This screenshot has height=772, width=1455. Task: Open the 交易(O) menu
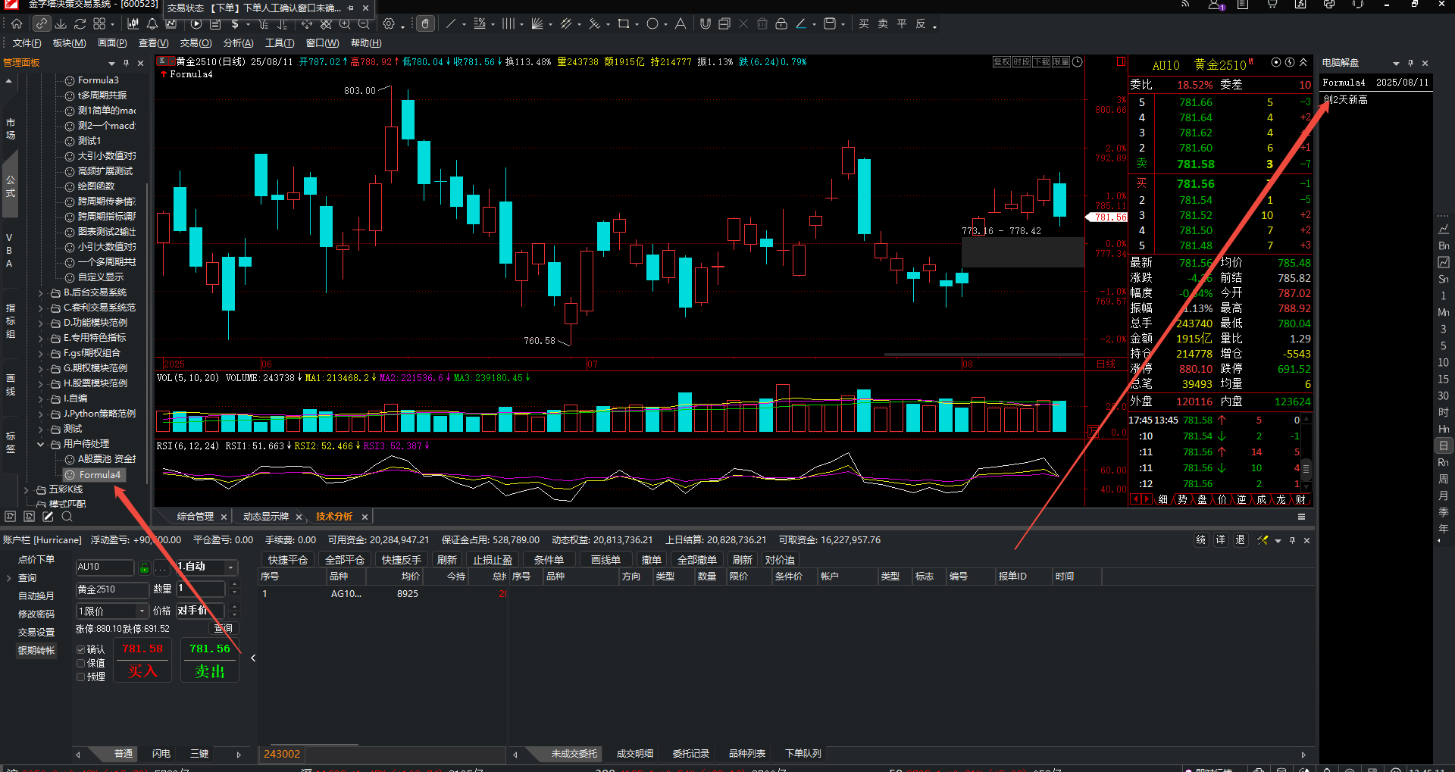coord(196,43)
